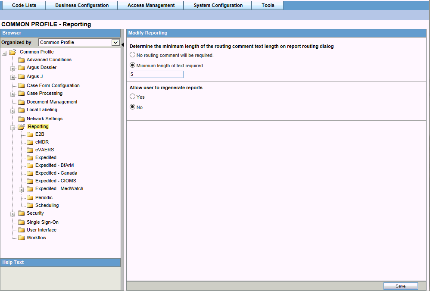Click the Document Management folder icon
The height and width of the screenshot is (291, 430).
tap(22, 102)
